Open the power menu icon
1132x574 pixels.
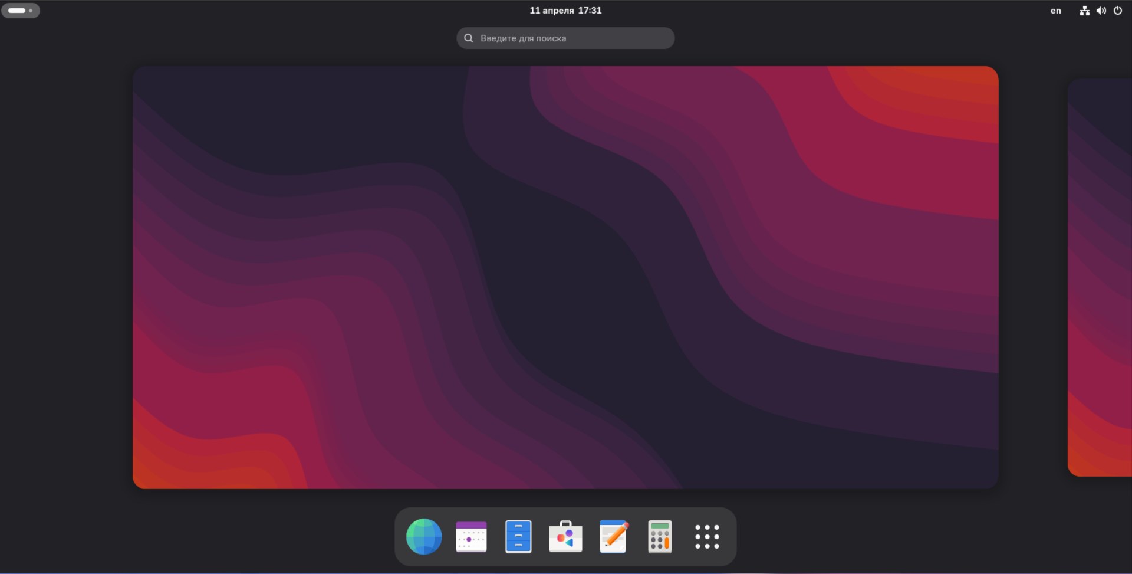click(x=1117, y=11)
